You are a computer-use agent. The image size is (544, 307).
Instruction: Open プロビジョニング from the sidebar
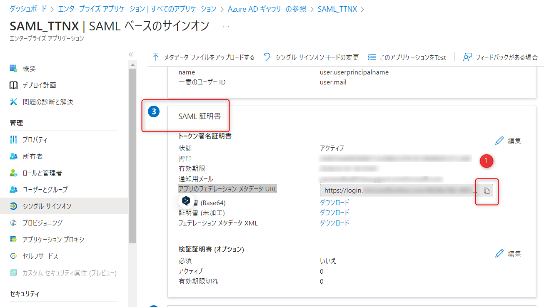click(42, 223)
